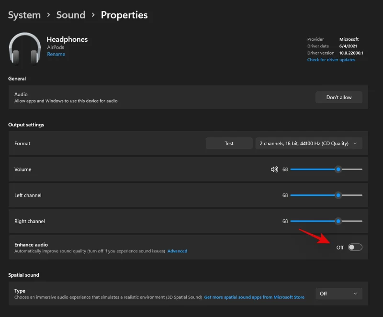Check for driver updates link
This screenshot has width=383, height=317.
(331, 60)
